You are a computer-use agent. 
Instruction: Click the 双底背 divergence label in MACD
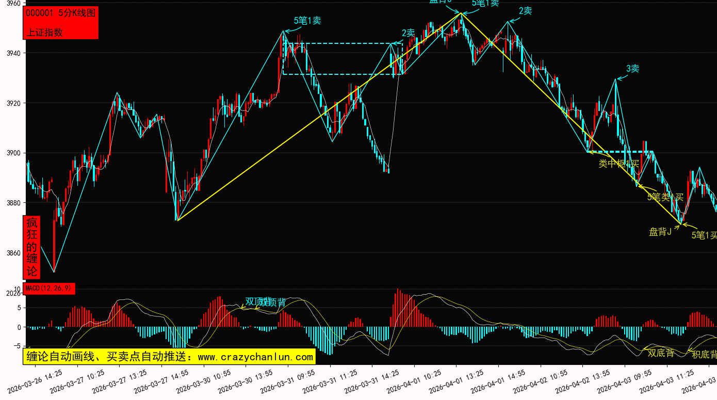(661, 353)
